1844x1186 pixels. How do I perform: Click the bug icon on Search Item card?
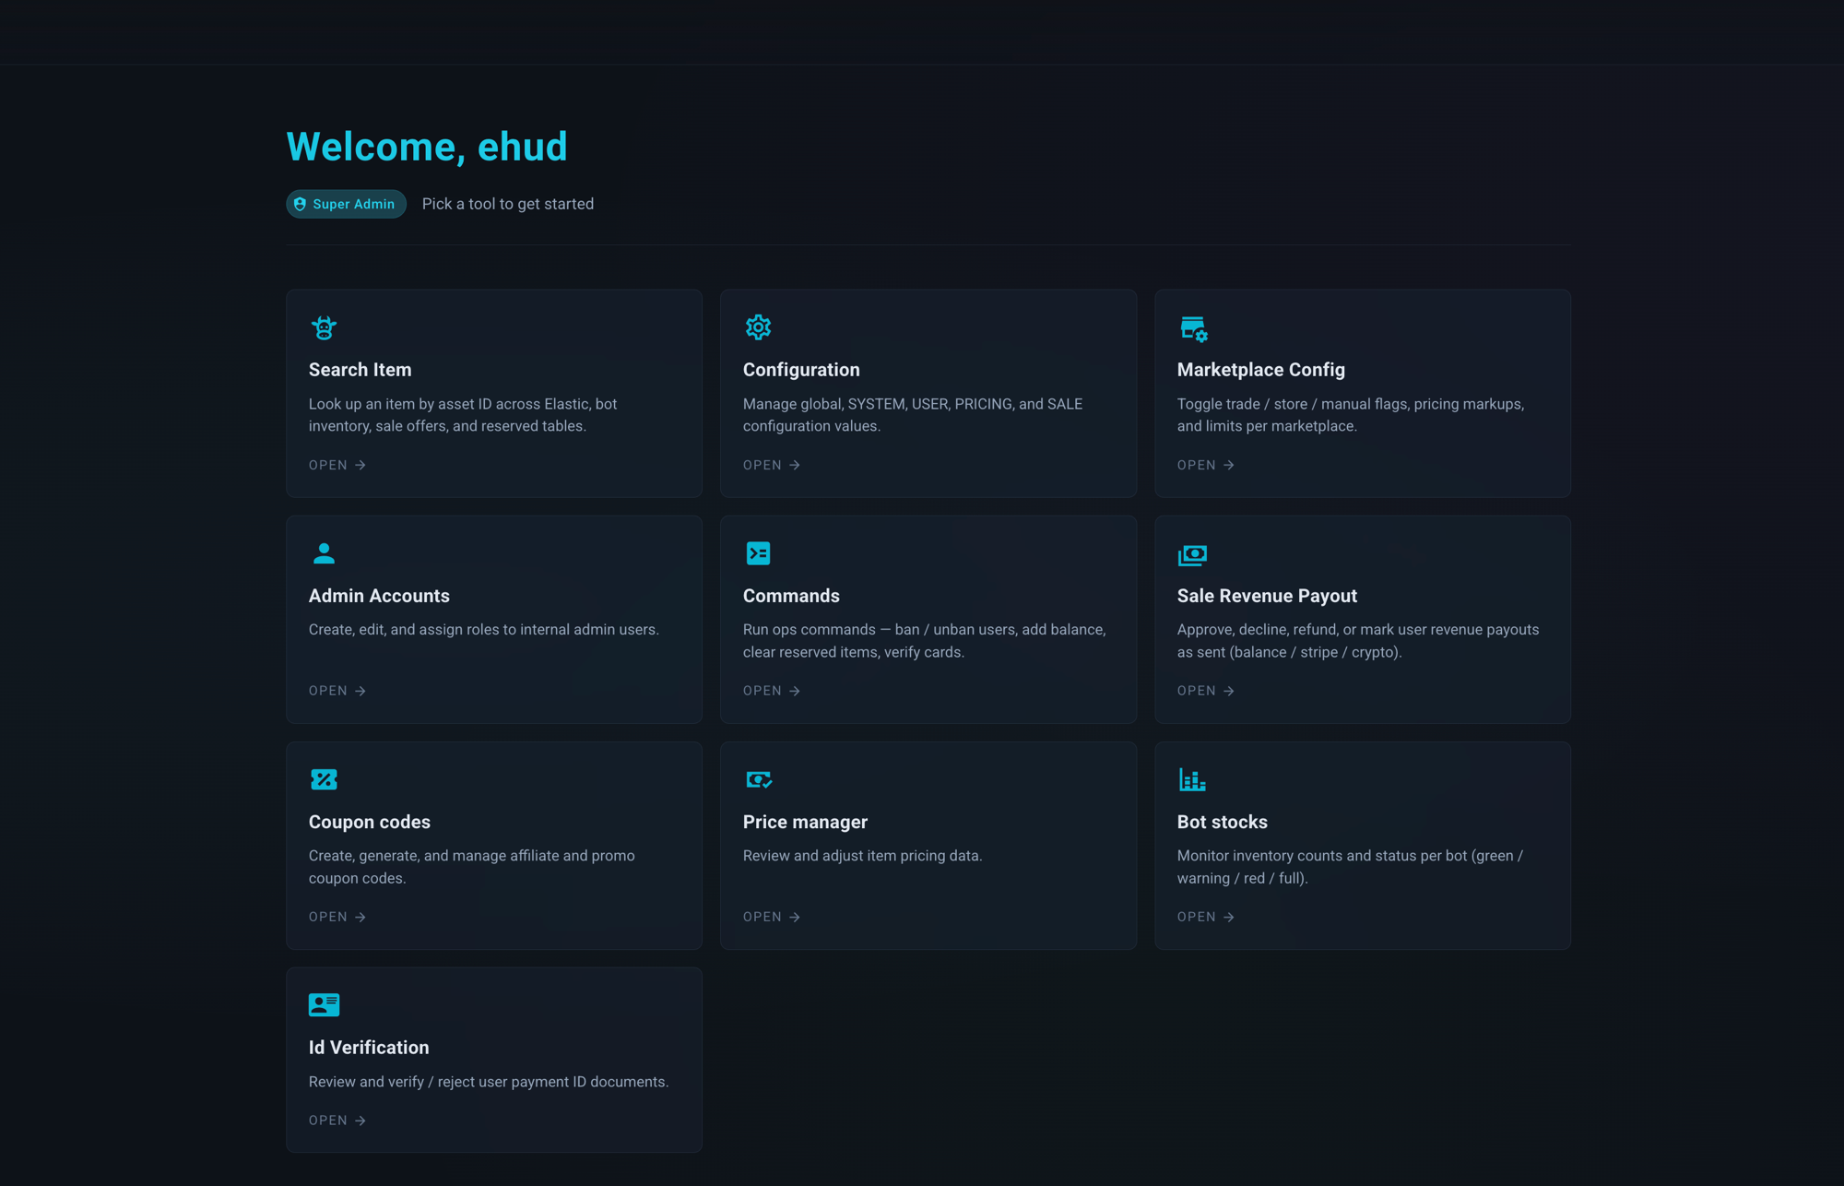pos(324,327)
